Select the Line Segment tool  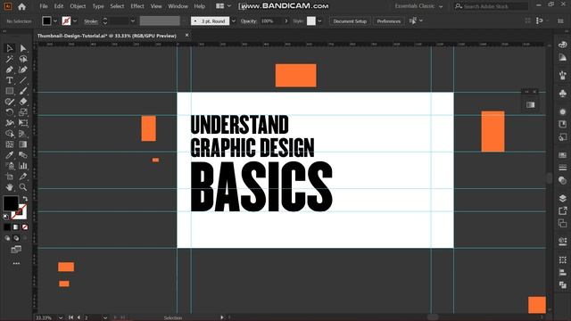click(23, 80)
